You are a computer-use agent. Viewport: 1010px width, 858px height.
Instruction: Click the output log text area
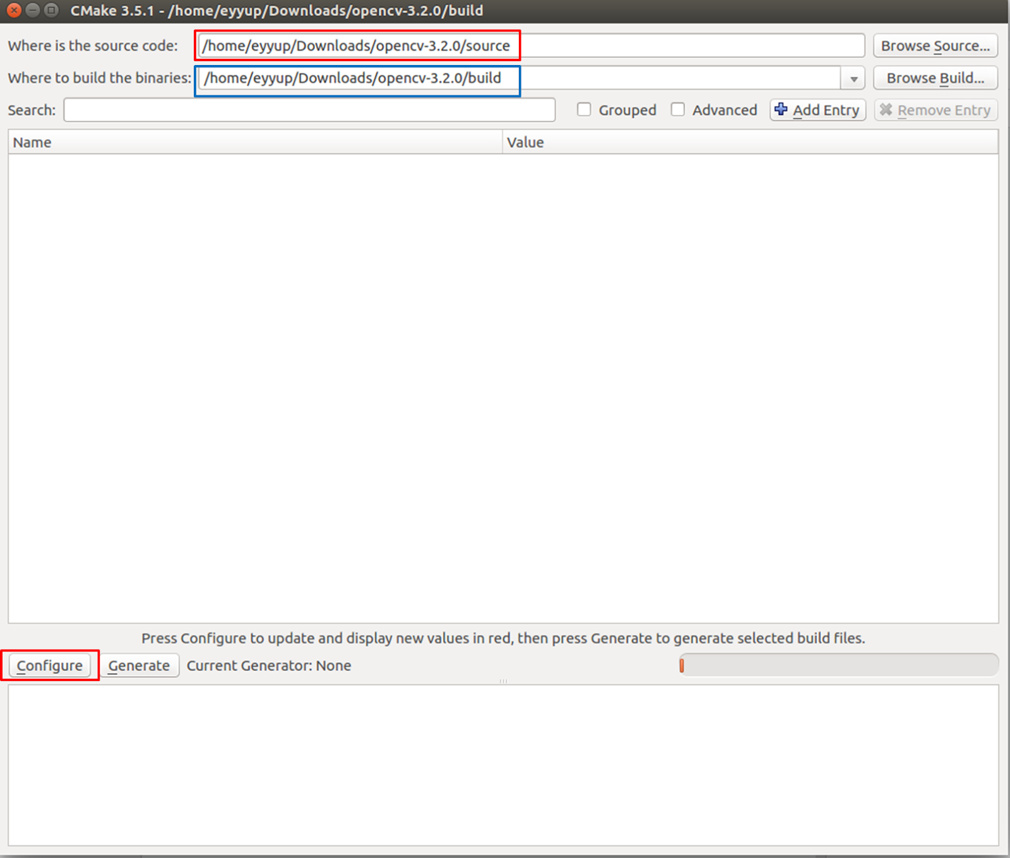[503, 765]
